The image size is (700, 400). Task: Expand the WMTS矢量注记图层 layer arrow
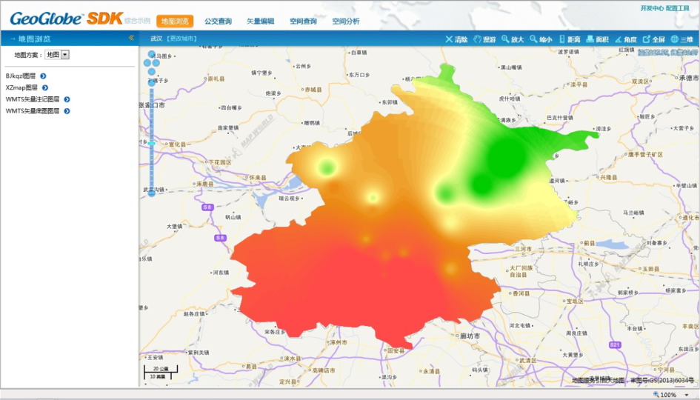(67, 99)
